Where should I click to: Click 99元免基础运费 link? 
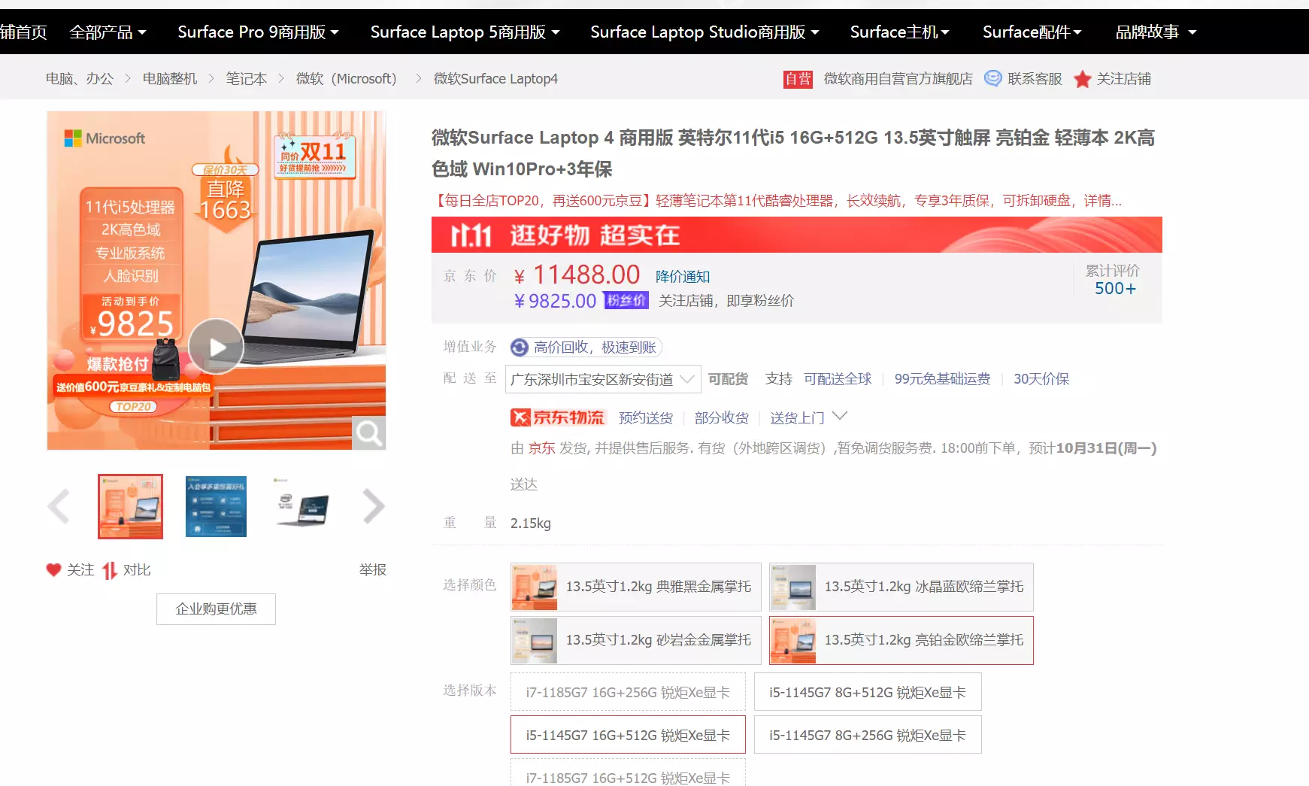pos(942,379)
